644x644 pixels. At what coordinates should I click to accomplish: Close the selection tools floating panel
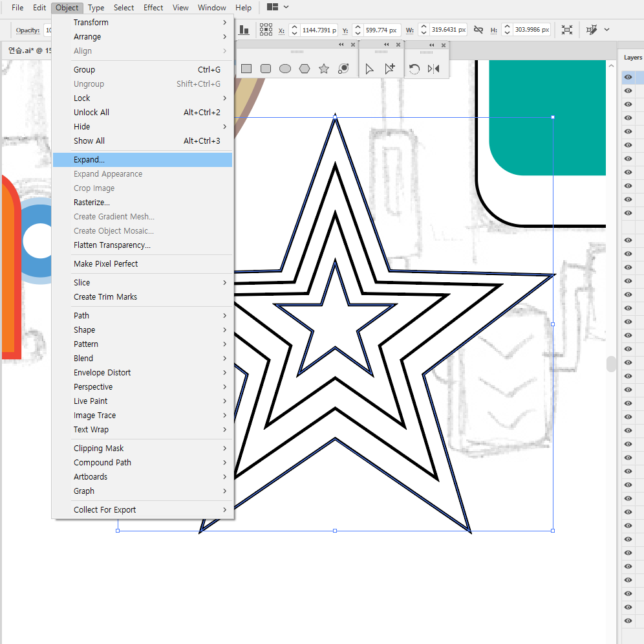(x=398, y=45)
